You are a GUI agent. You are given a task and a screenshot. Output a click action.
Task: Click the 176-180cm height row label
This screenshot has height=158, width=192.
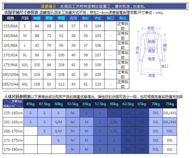click(13, 149)
